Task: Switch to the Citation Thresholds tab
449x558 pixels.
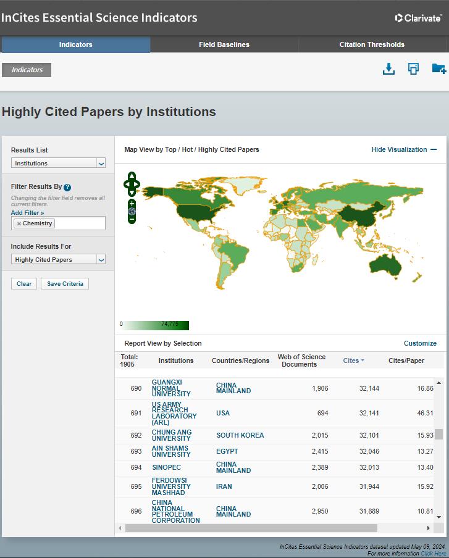Action: click(372, 44)
